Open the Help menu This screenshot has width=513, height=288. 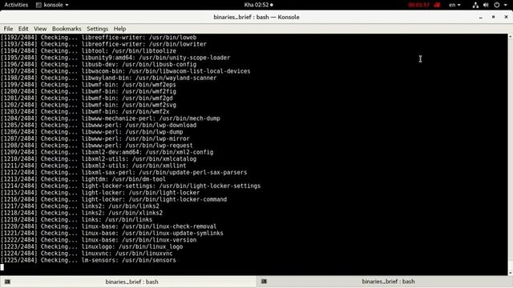[119, 29]
